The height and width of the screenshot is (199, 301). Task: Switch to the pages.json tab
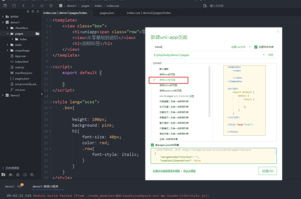coord(107,13)
